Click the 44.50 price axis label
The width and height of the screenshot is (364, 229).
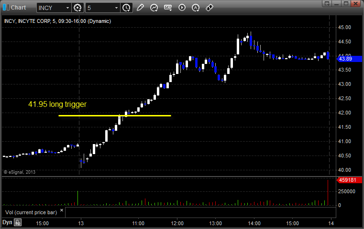coord(344,42)
